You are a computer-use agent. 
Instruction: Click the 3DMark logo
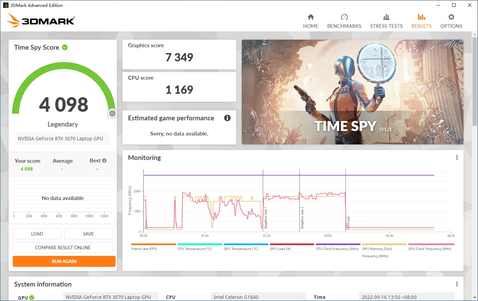tap(41, 20)
